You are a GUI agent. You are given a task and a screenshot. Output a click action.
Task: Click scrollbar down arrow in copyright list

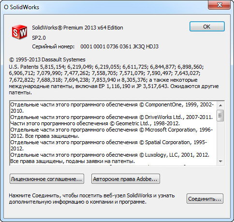[220, 161]
